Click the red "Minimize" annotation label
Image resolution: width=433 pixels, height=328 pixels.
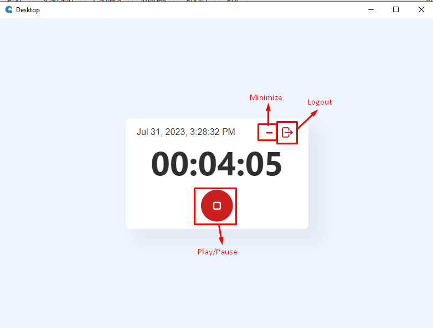(266, 97)
